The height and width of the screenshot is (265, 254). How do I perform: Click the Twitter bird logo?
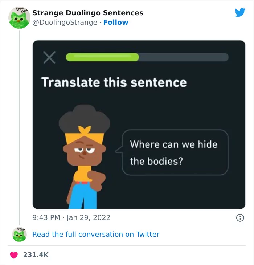tap(240, 12)
